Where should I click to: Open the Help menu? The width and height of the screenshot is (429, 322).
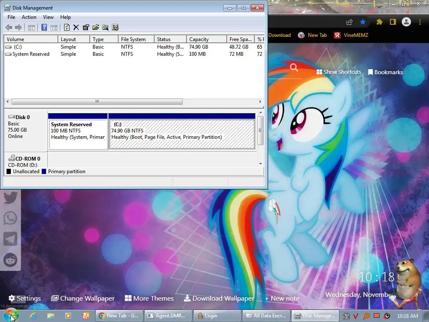[x=65, y=17]
